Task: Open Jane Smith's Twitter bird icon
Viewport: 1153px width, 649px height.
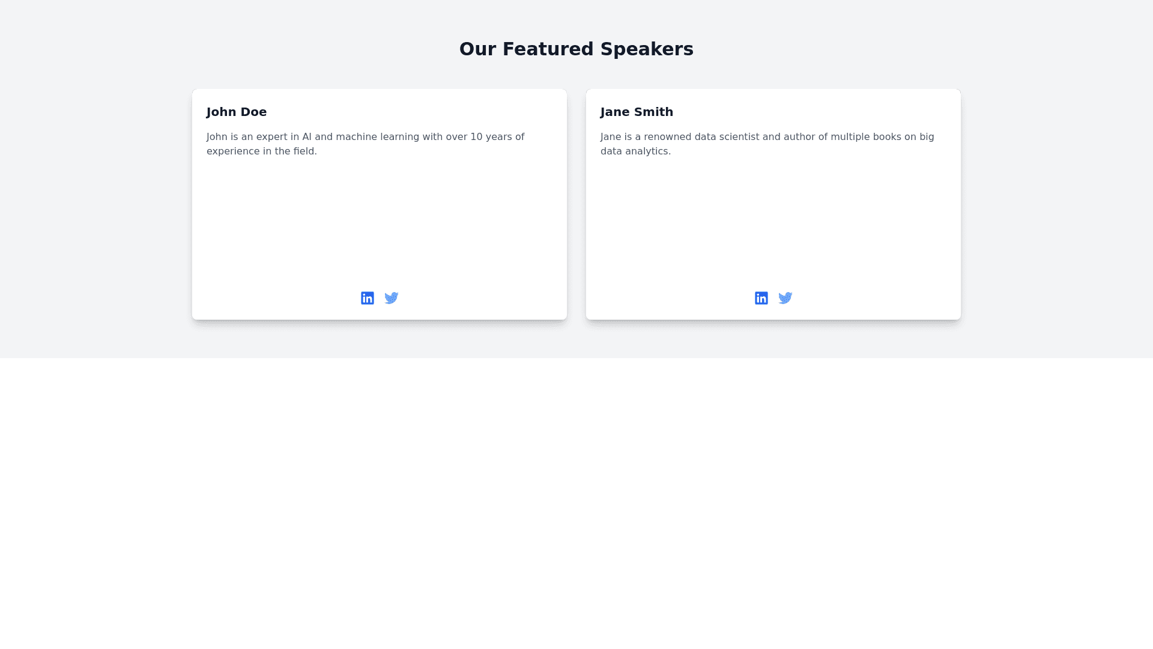Action: pyautogui.click(x=785, y=298)
